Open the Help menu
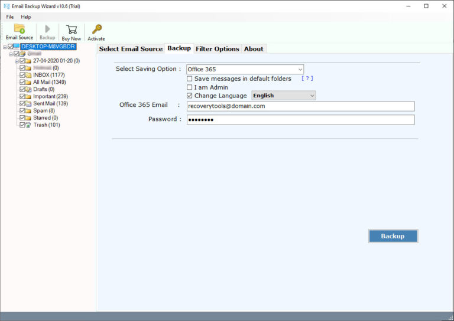 click(x=26, y=17)
